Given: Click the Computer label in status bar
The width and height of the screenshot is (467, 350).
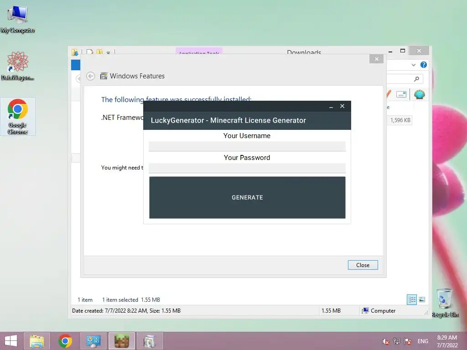Looking at the screenshot, I should tap(383, 311).
